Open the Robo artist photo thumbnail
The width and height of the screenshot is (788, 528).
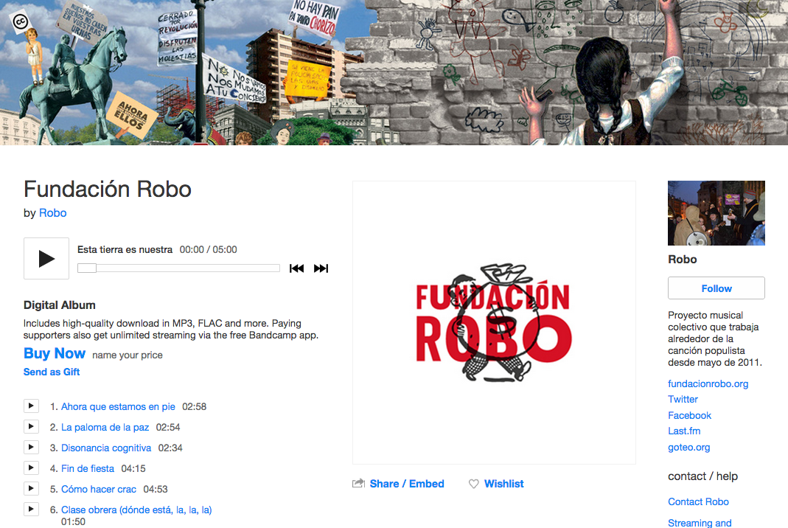click(x=716, y=213)
